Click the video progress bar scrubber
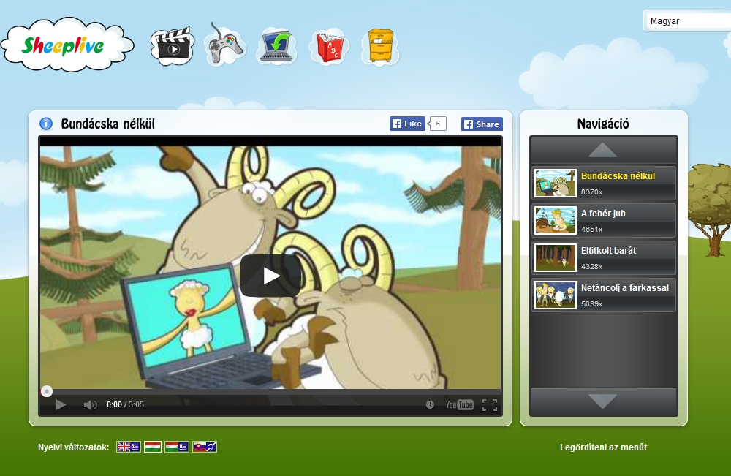The height and width of the screenshot is (476, 731). tap(47, 391)
